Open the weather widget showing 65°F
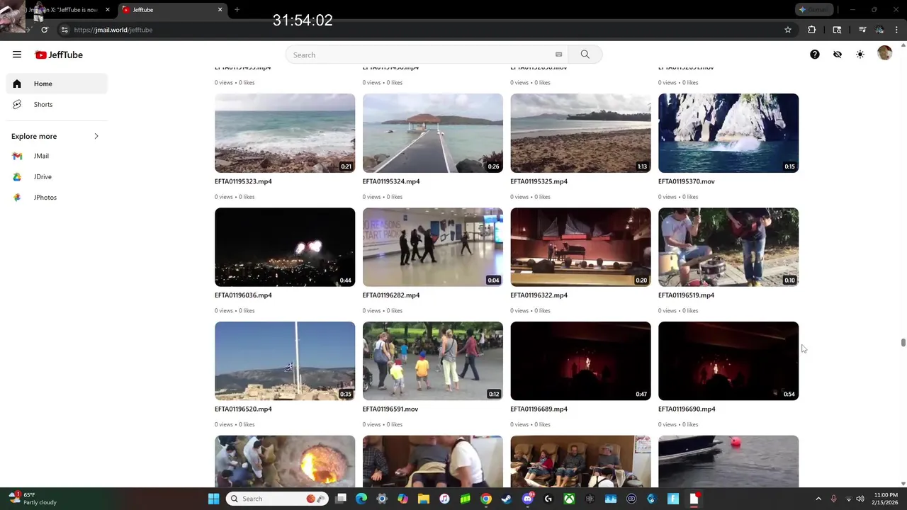 coord(32,499)
